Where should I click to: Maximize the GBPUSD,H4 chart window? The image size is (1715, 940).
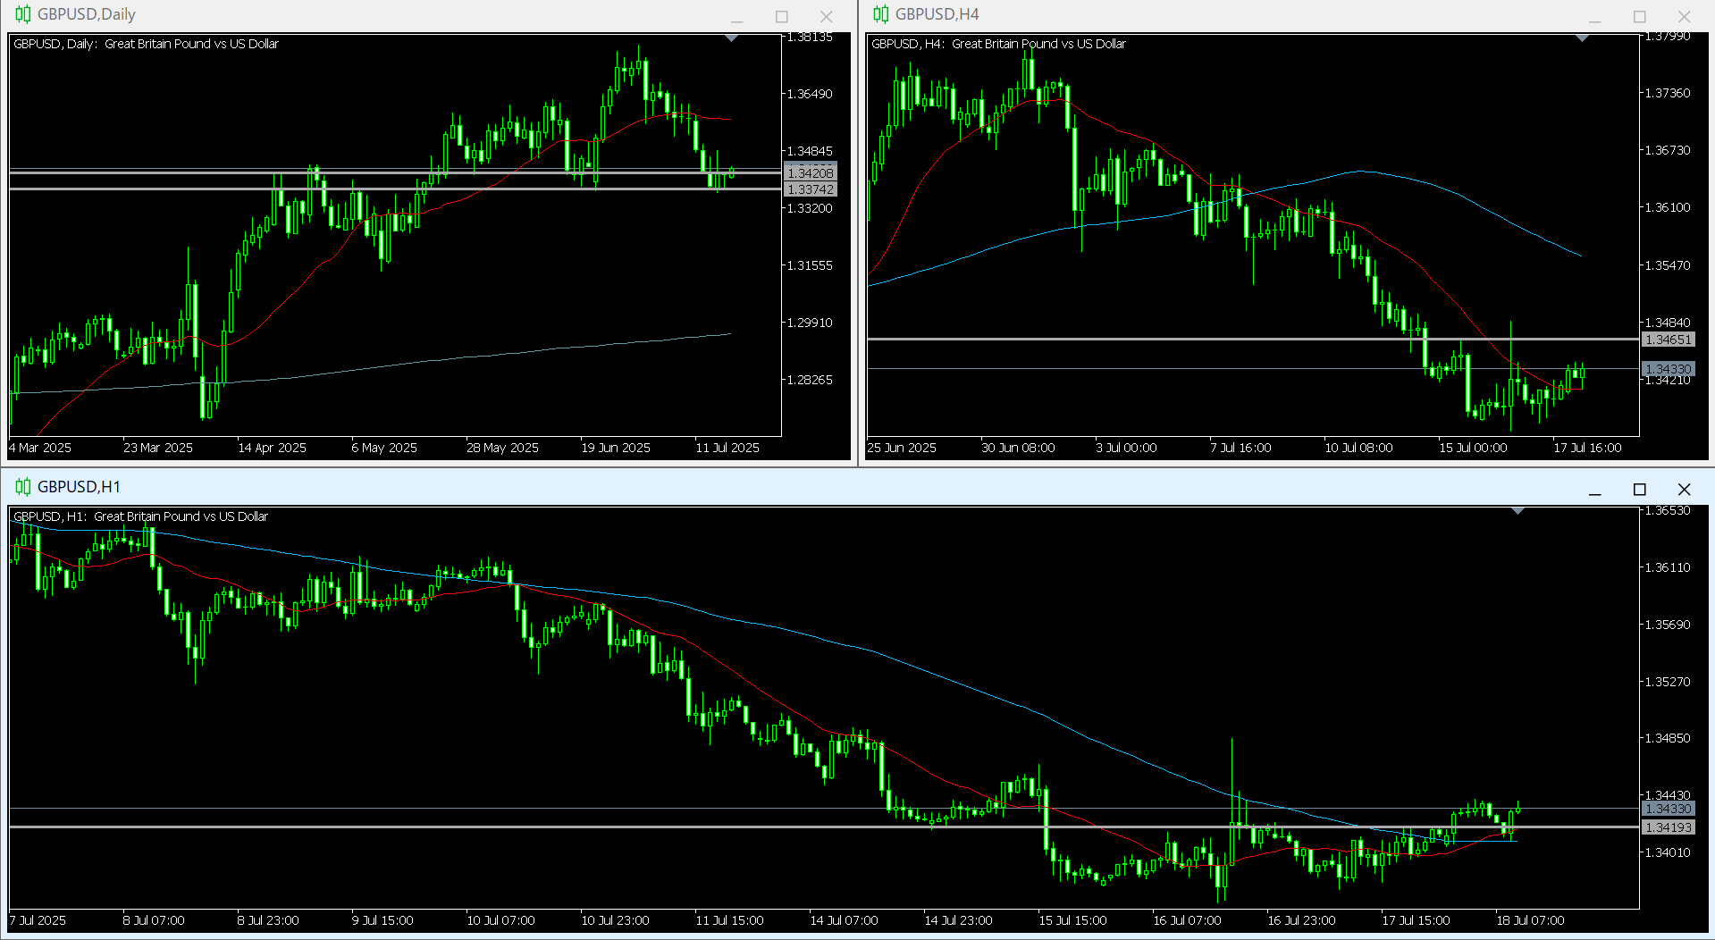point(1640,17)
